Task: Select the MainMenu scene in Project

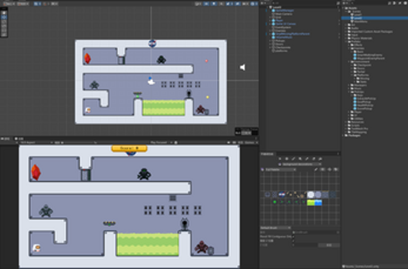Action: (359, 22)
